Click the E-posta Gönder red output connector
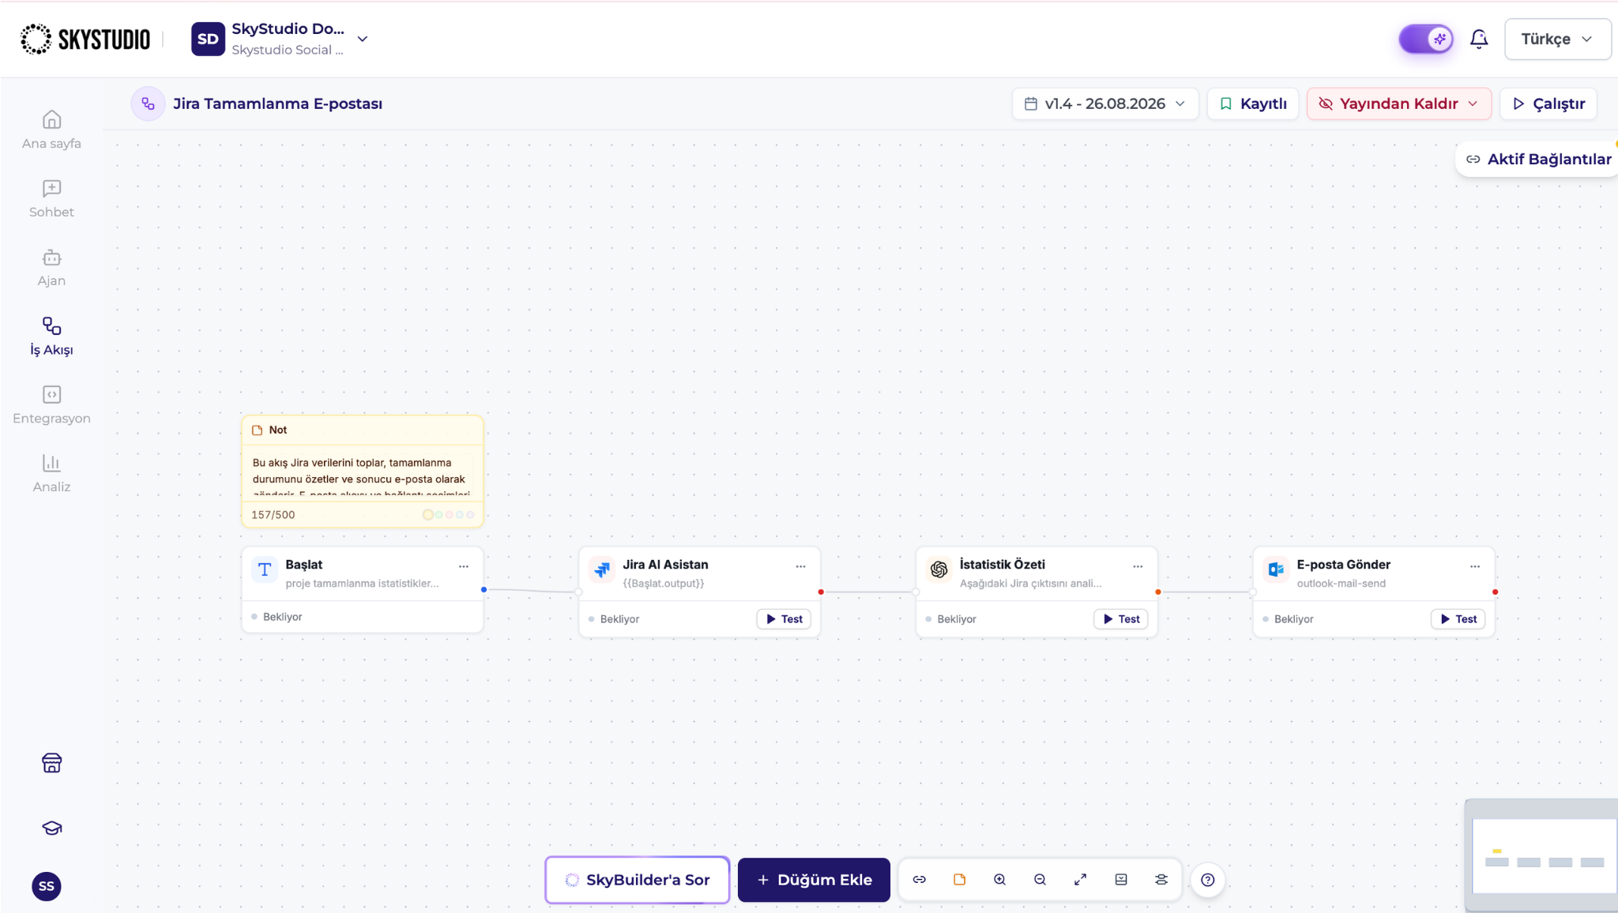Viewport: 1618px width, 913px height. coord(1495,592)
